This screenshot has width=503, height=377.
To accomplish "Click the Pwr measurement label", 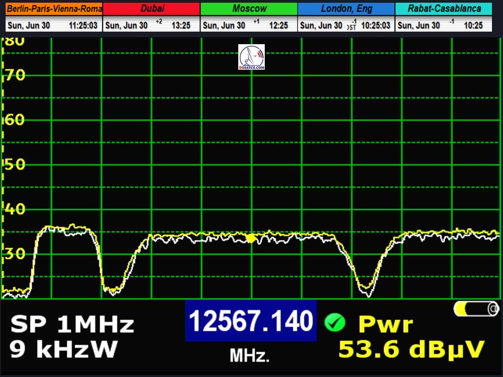I will (x=385, y=324).
